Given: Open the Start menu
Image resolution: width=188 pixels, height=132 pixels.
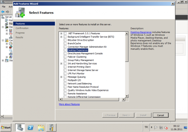Looking at the screenshot, I should [6, 128].
